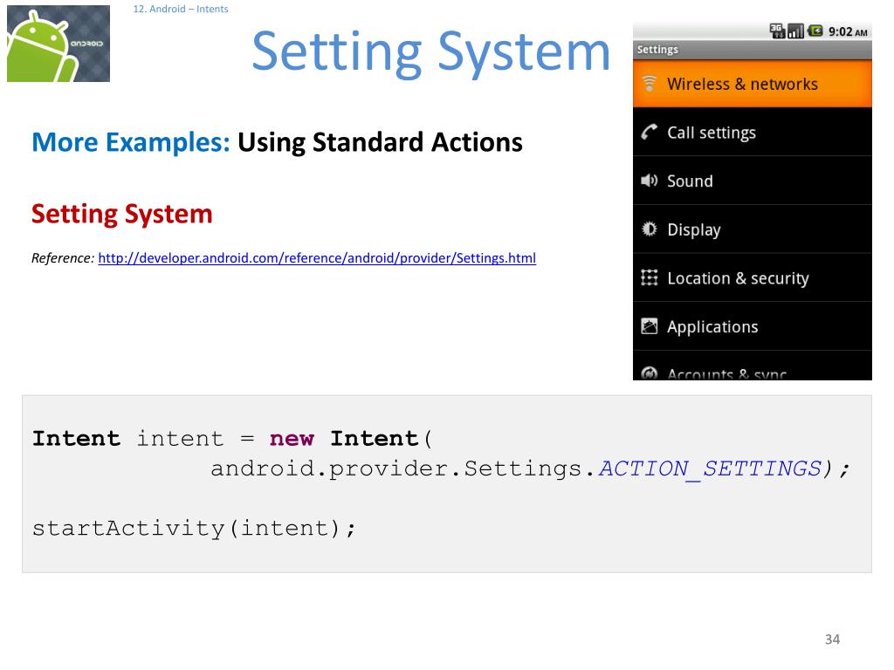This screenshot has height=670, width=894.
Task: Click the red 'Setting System' subheading
Action: (x=122, y=215)
